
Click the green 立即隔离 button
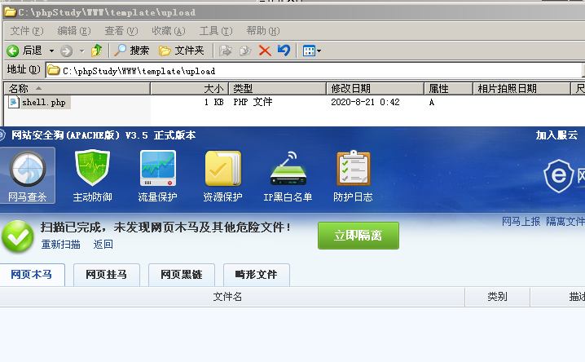point(358,236)
